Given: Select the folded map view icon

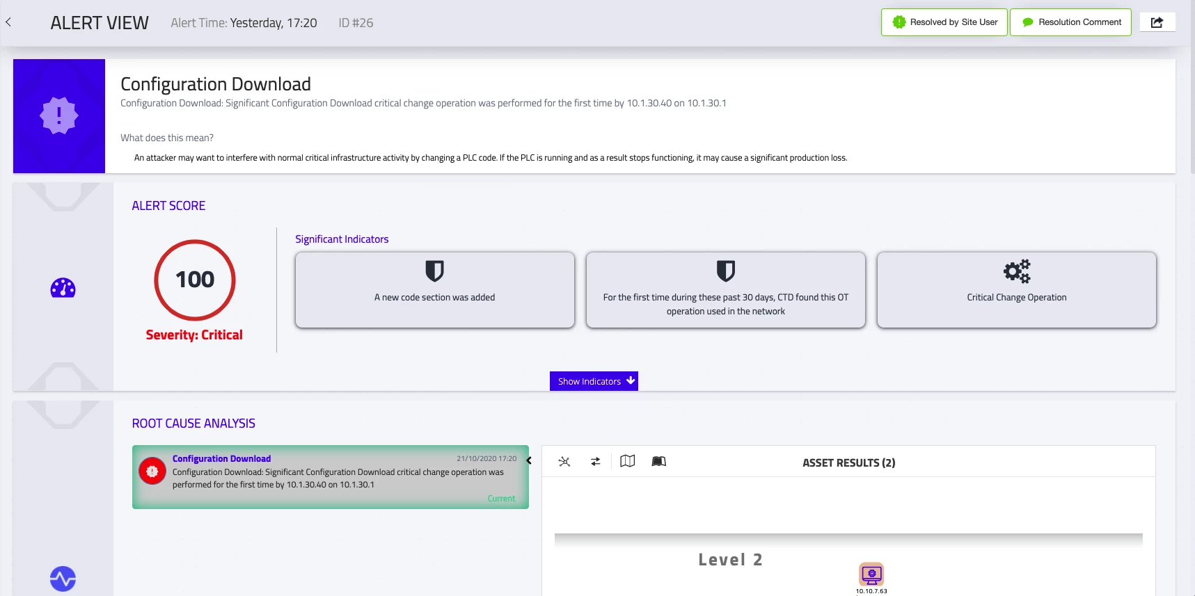Looking at the screenshot, I should [627, 462].
